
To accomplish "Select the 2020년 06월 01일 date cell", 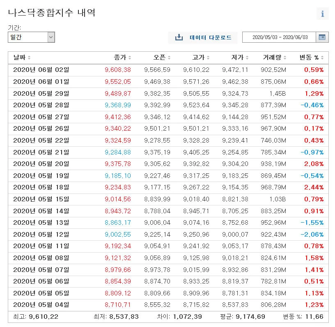I will point(41,82).
